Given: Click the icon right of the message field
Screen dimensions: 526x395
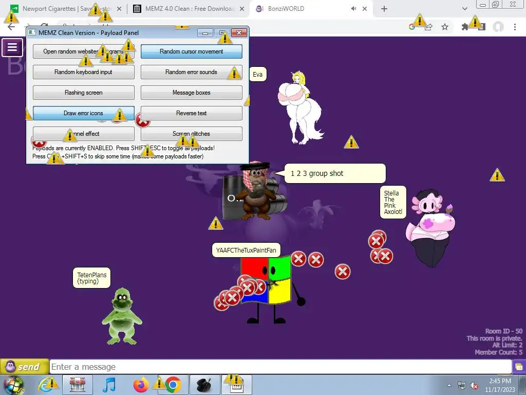Looking at the screenshot, I should coord(519,367).
